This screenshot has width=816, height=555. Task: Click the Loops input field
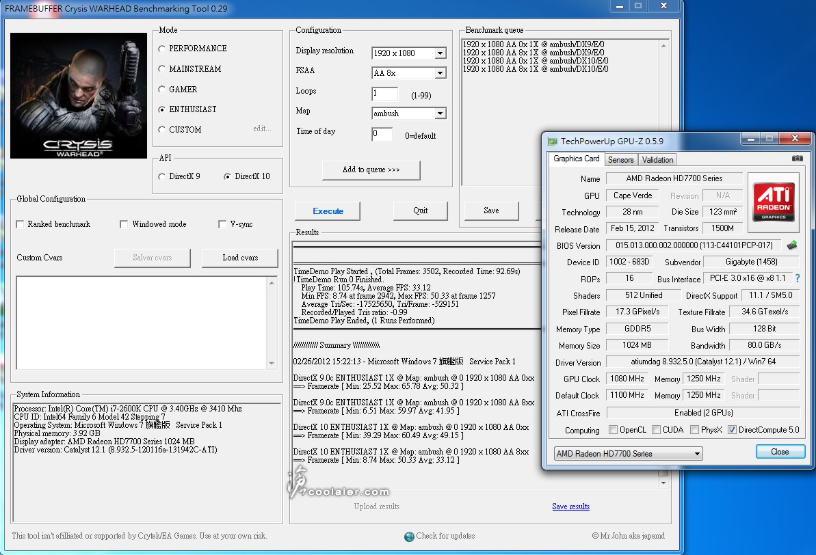point(384,94)
